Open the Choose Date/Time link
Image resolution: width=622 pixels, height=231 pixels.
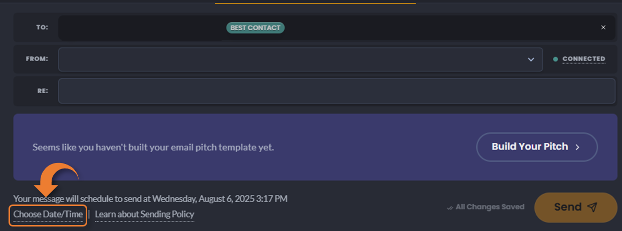click(x=48, y=214)
